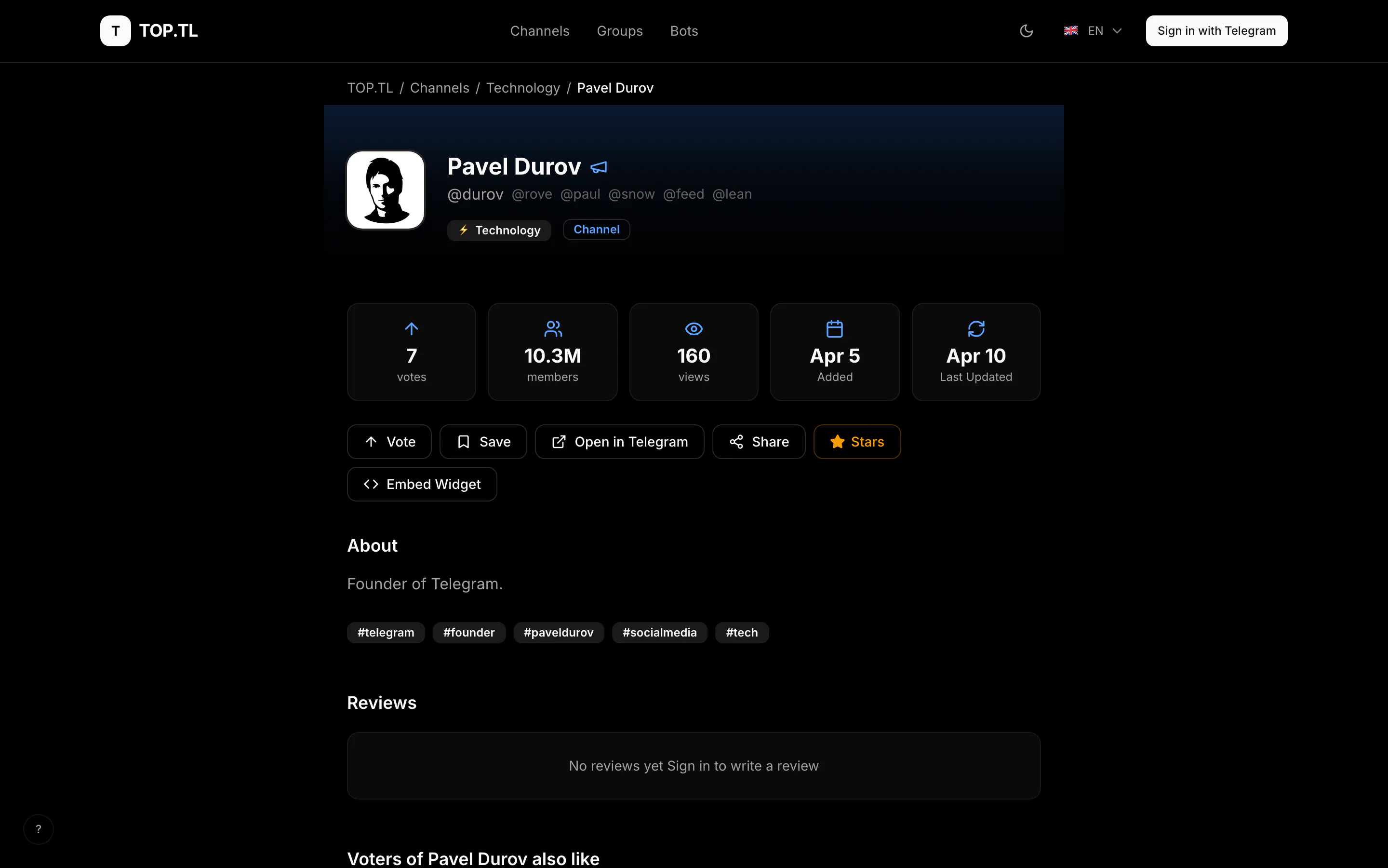Click the #founder tag
This screenshot has width=1388, height=868.
point(469,633)
